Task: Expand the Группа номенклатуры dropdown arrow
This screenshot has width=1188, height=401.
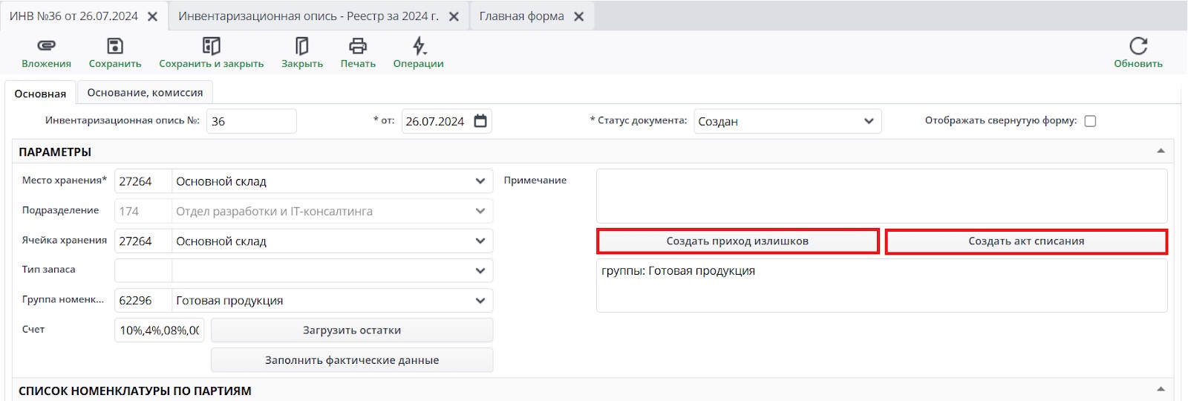Action: [x=480, y=301]
